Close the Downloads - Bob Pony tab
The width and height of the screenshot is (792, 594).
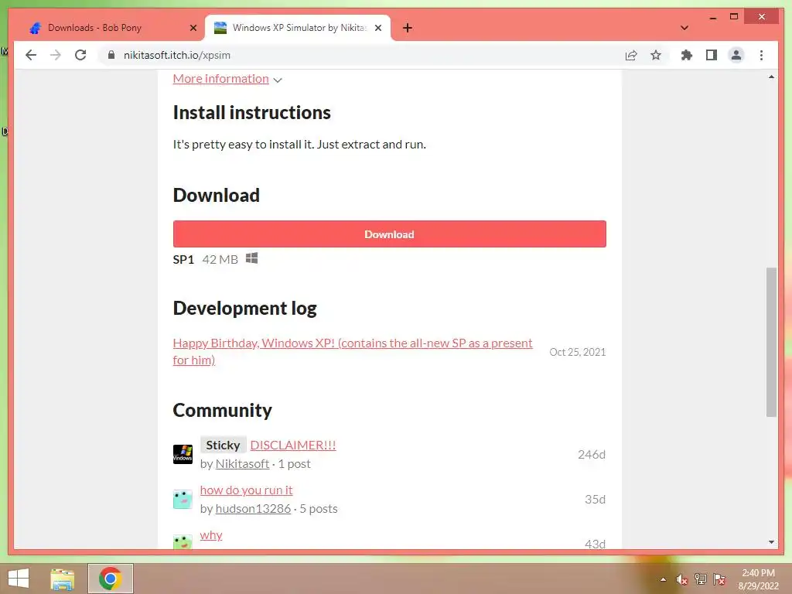(x=193, y=28)
